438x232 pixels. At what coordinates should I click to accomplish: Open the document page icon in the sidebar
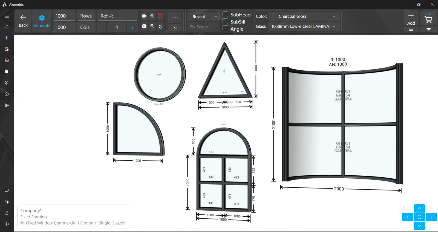coord(7,71)
